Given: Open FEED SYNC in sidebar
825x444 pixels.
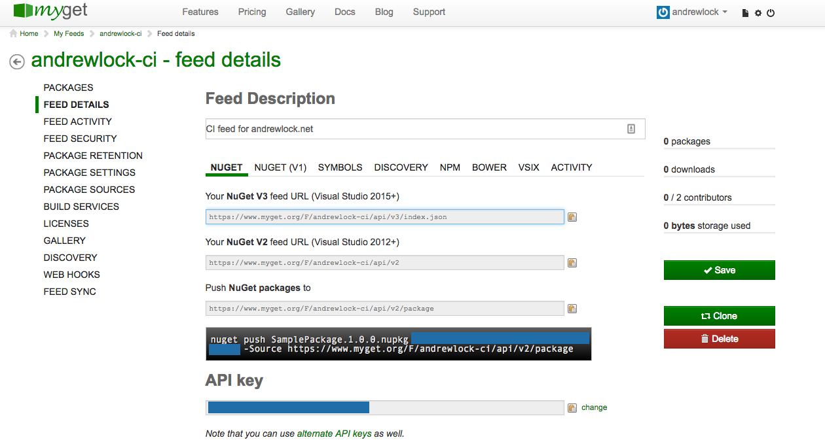Looking at the screenshot, I should pos(70,292).
